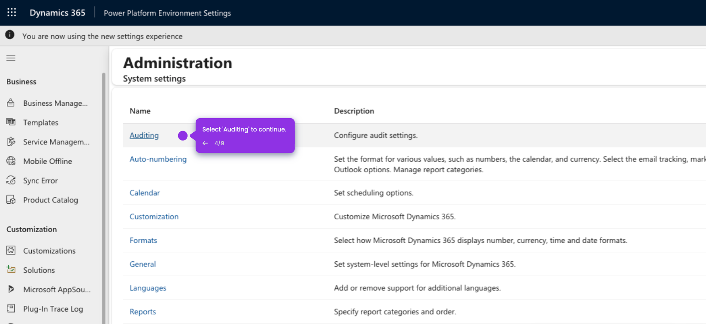Open the app launcher waffle icon

12,12
